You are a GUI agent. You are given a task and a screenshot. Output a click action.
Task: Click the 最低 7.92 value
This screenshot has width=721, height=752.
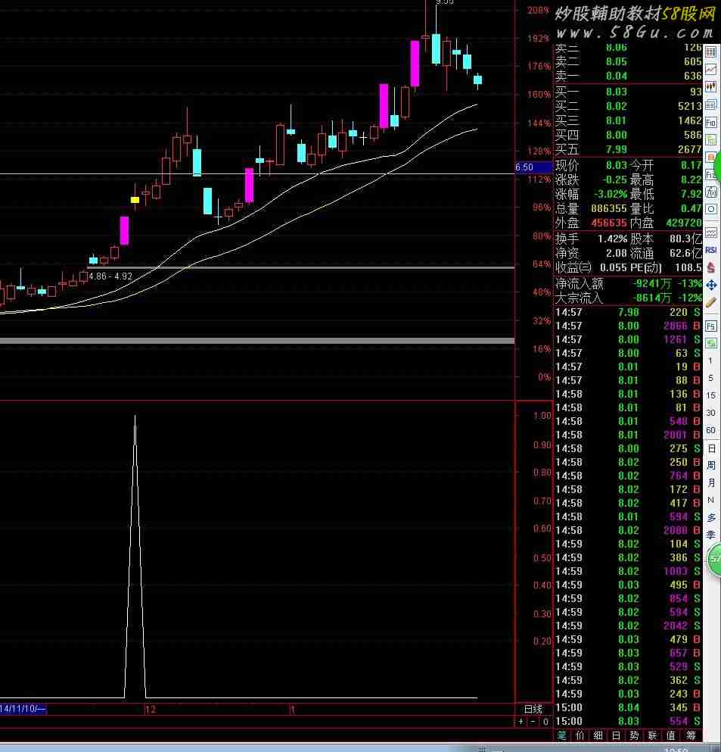(691, 194)
